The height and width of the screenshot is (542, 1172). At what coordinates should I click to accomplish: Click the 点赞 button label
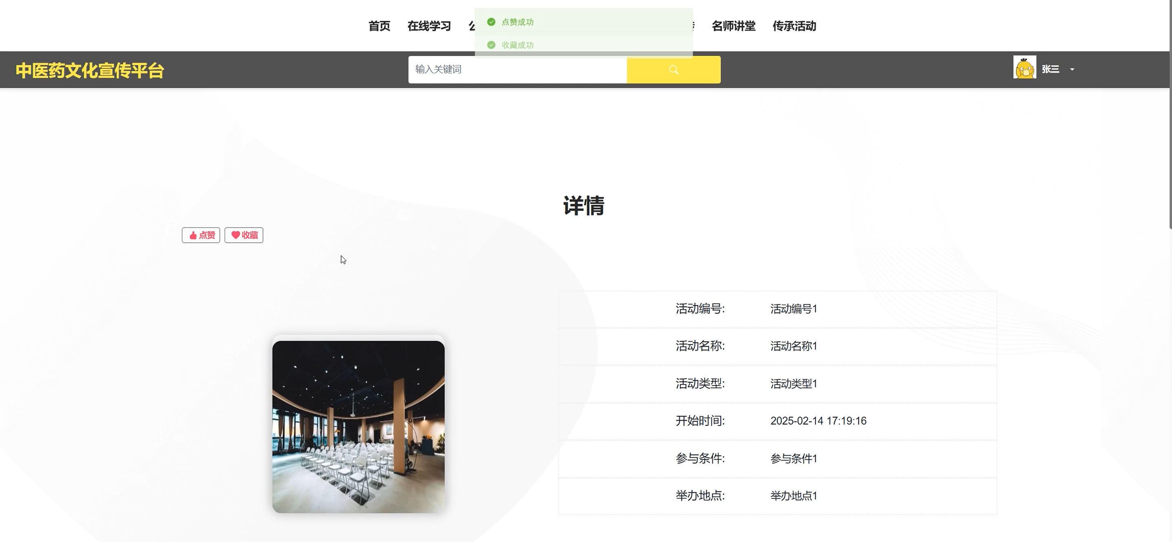(x=207, y=235)
